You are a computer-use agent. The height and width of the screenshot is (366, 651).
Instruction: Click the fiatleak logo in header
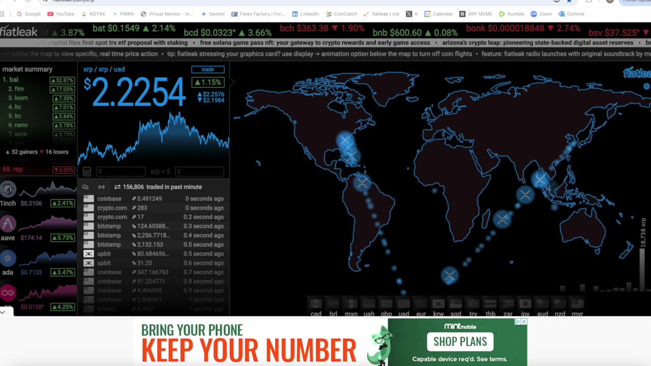pos(19,32)
